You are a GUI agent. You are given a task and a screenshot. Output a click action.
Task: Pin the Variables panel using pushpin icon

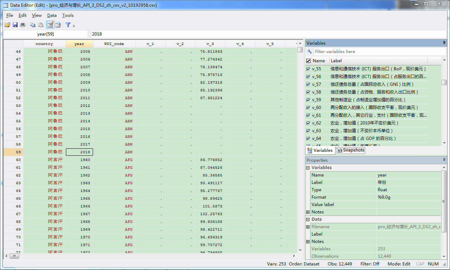[444, 43]
